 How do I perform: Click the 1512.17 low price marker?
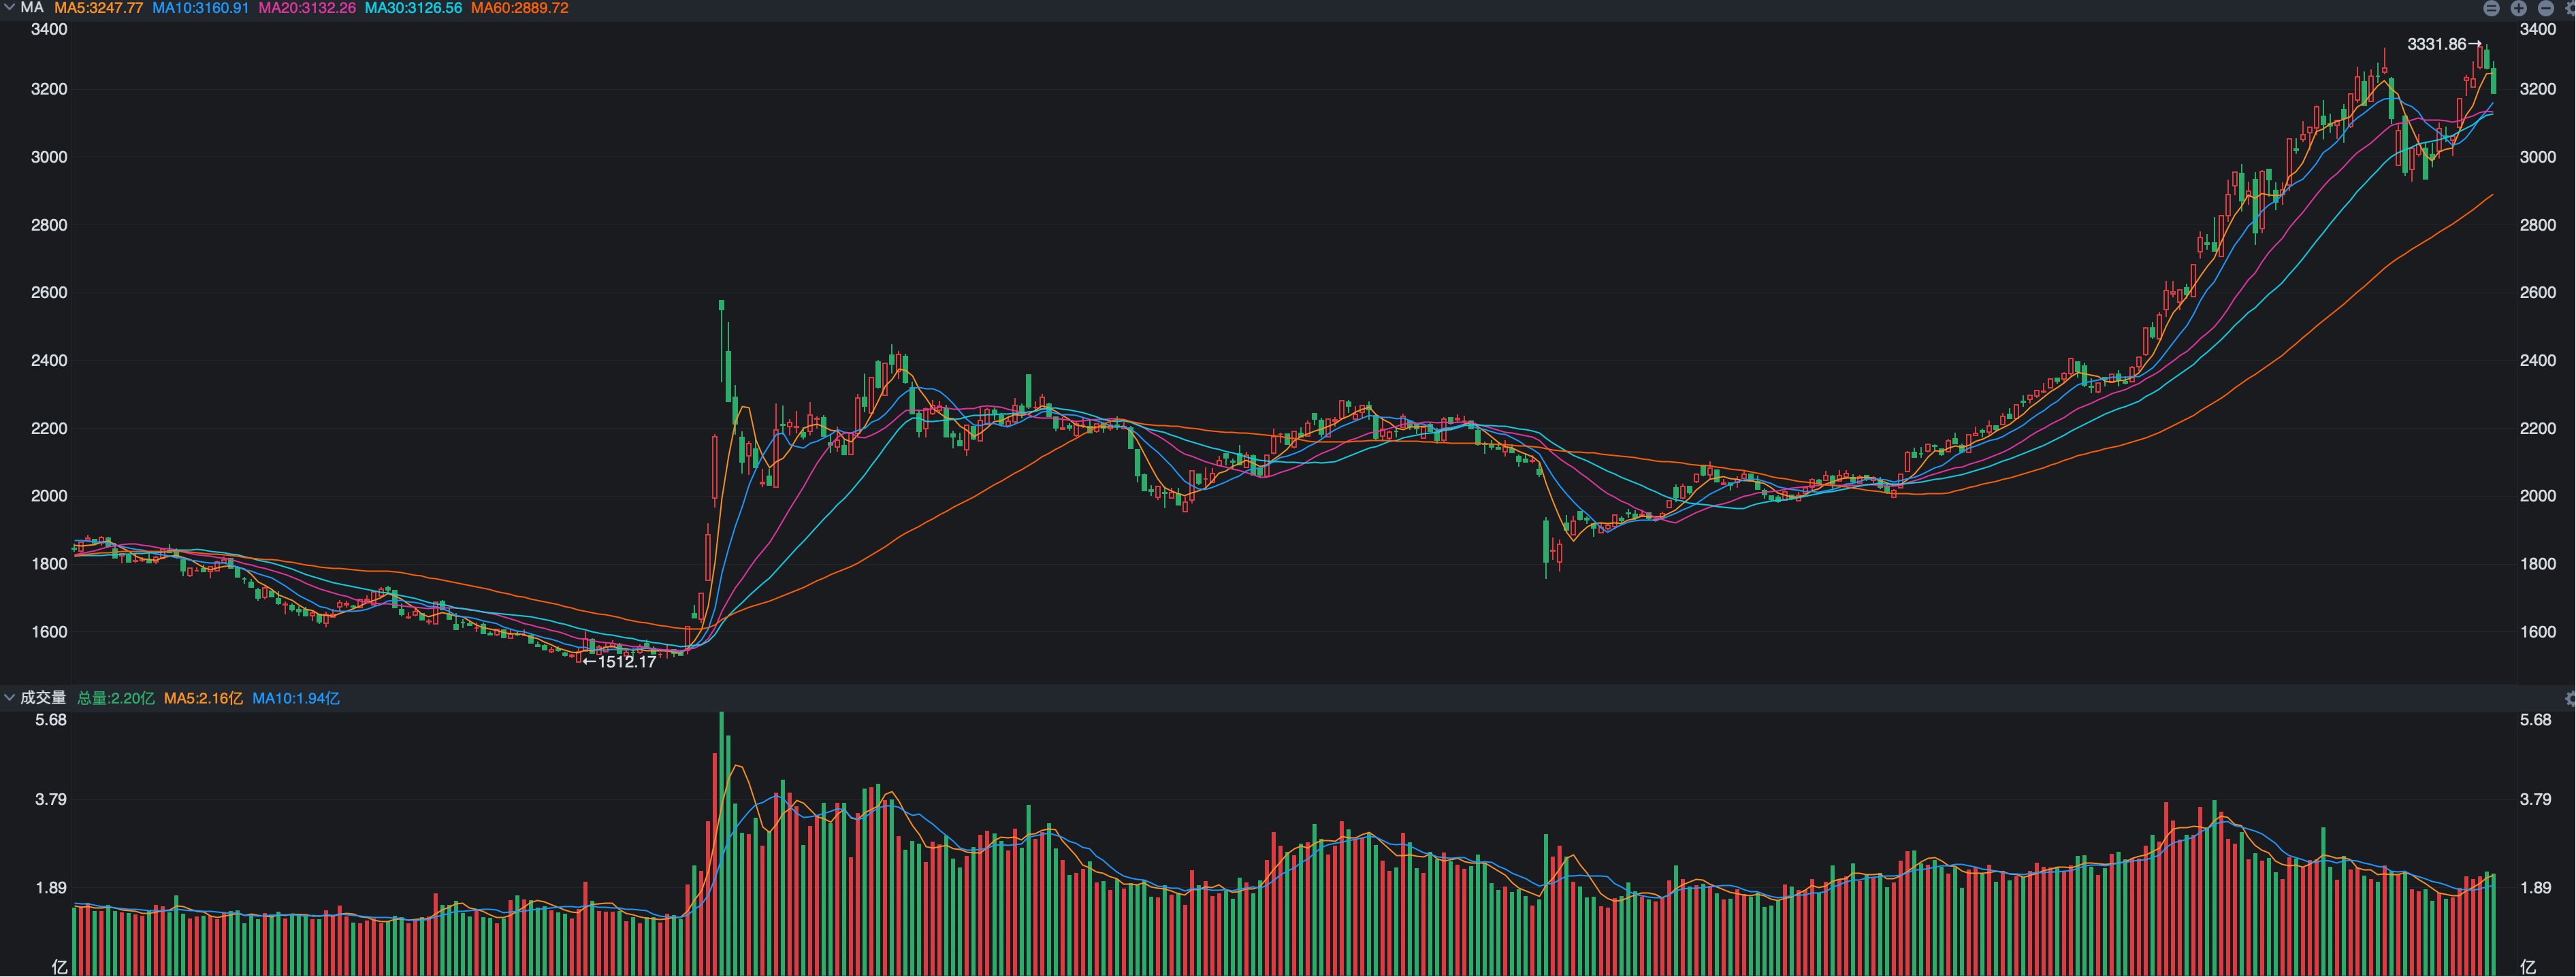click(626, 661)
